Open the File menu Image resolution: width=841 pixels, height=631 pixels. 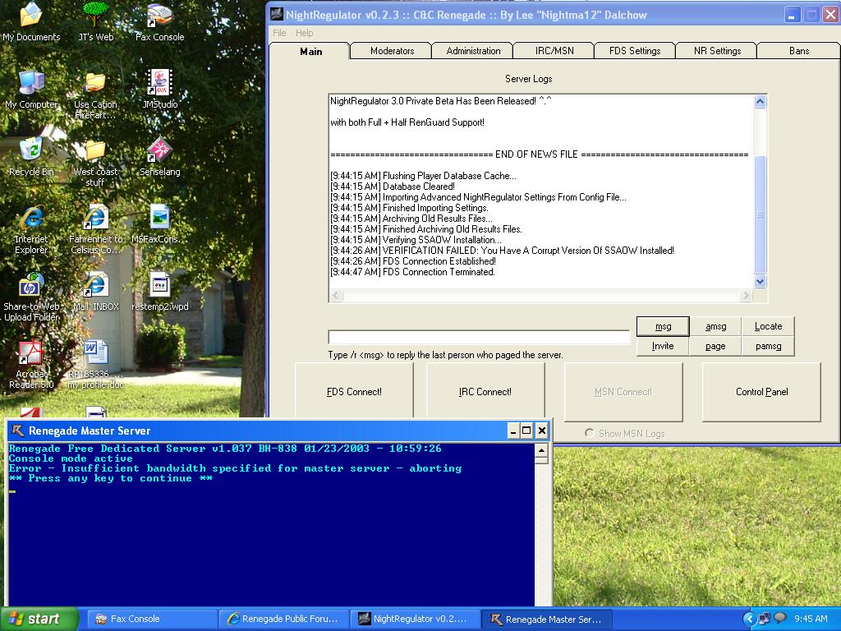point(279,33)
